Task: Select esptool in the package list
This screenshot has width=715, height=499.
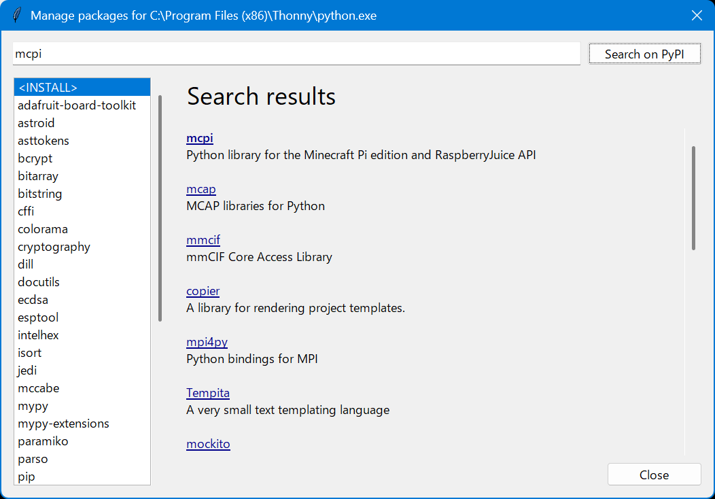Action: coord(82,317)
